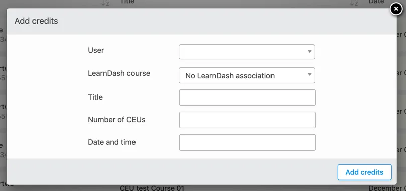Click the dimmed Title column header
This screenshot has width=406, height=191.
click(127, 2)
